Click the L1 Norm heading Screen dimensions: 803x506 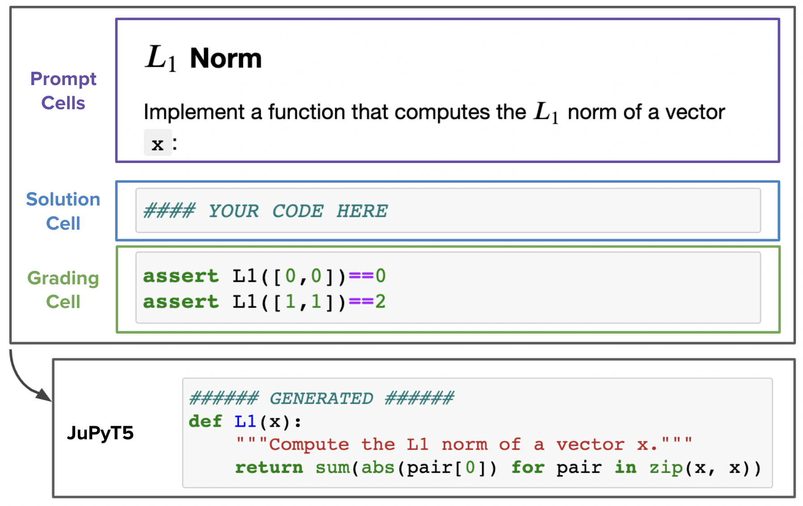[x=204, y=58]
